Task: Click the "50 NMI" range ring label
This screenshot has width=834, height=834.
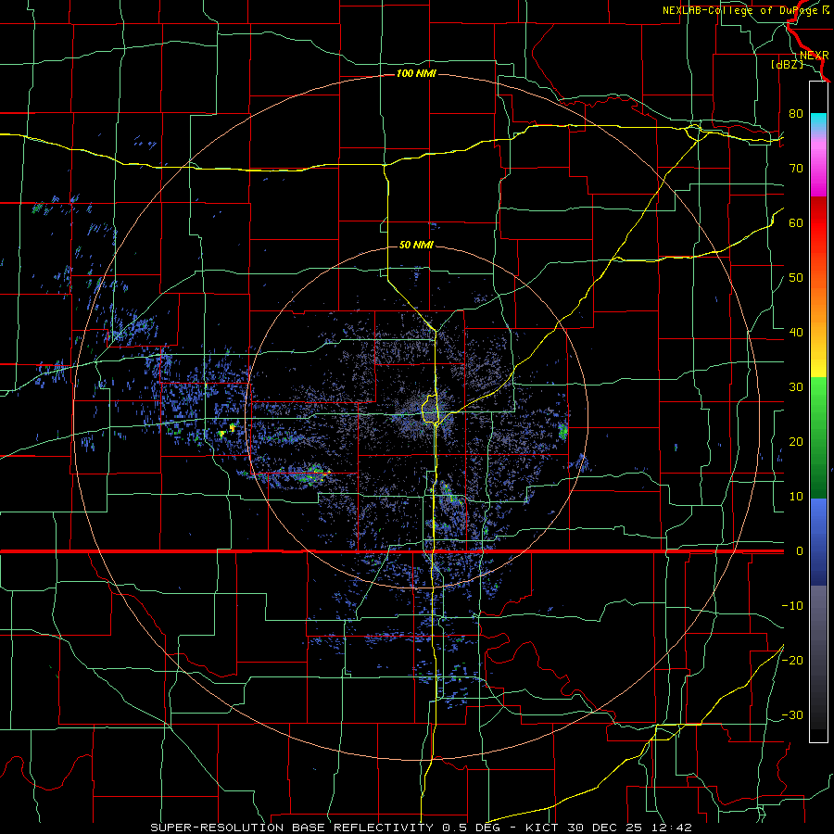Action: pos(416,245)
